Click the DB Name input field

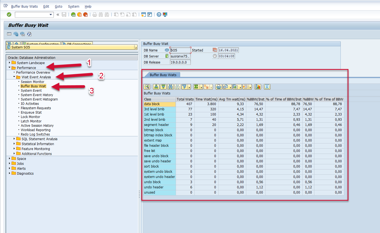[180, 50]
